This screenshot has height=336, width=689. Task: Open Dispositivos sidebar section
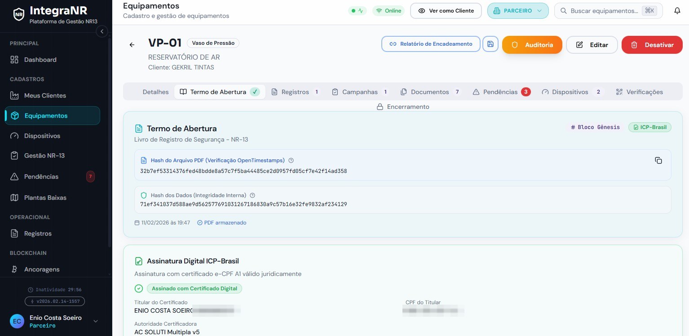(x=53, y=136)
